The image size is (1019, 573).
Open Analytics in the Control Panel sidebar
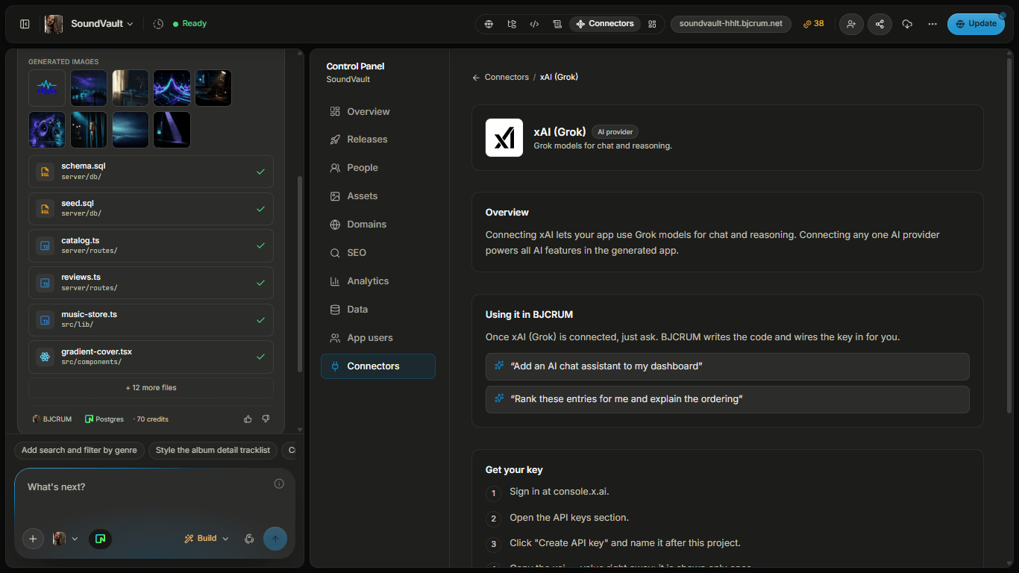[378, 281]
